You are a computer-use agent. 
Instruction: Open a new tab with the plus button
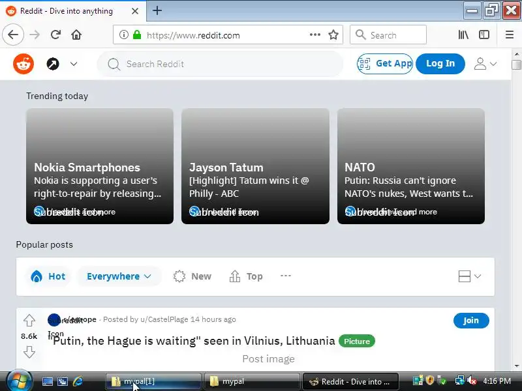[x=157, y=10]
